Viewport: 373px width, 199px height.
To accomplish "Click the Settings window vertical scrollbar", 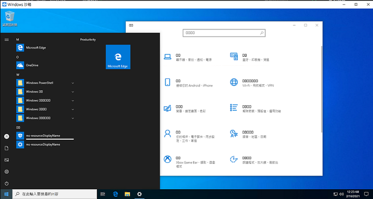I will (321, 89).
